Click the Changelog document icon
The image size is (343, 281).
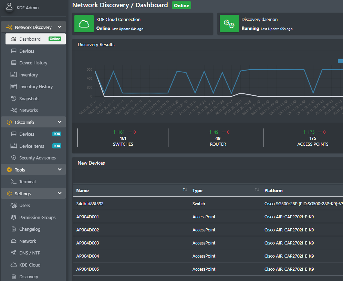[13, 229]
